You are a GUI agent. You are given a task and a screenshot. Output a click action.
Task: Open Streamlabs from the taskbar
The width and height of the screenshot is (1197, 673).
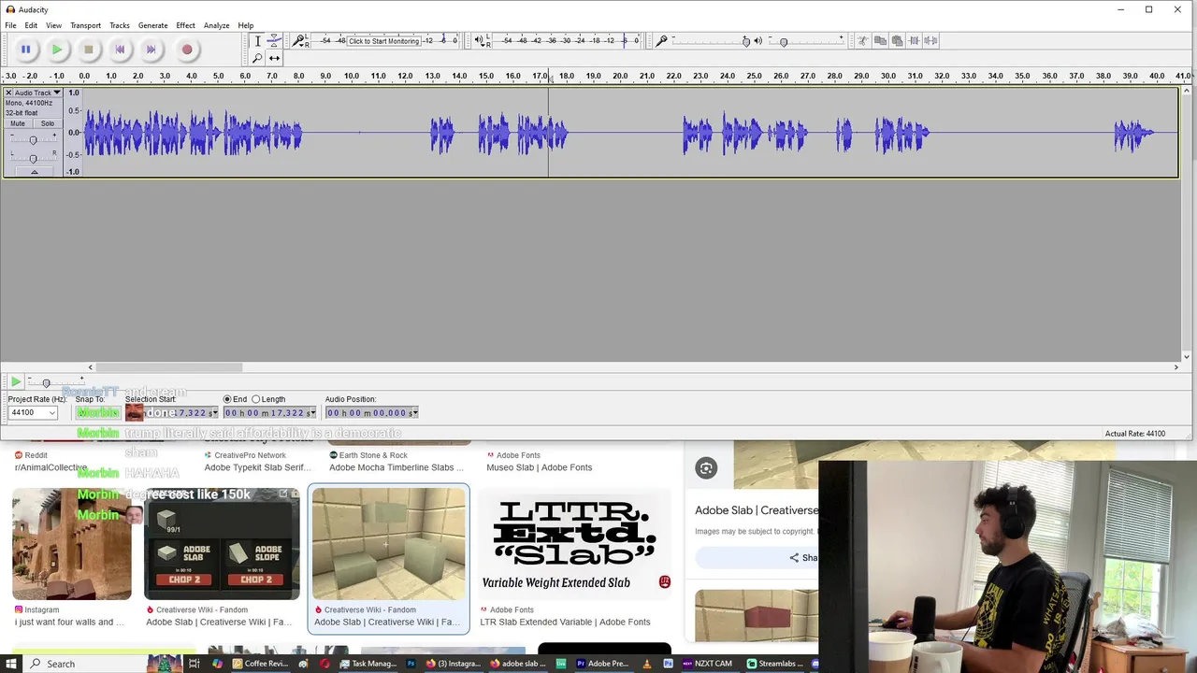point(775,664)
